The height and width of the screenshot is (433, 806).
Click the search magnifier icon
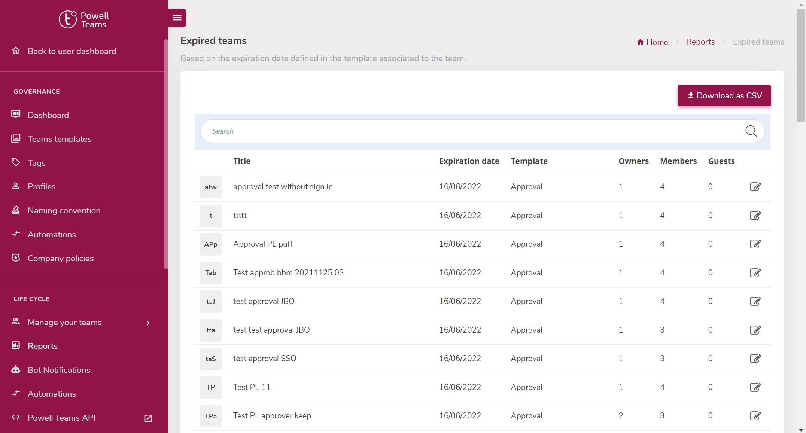751,131
